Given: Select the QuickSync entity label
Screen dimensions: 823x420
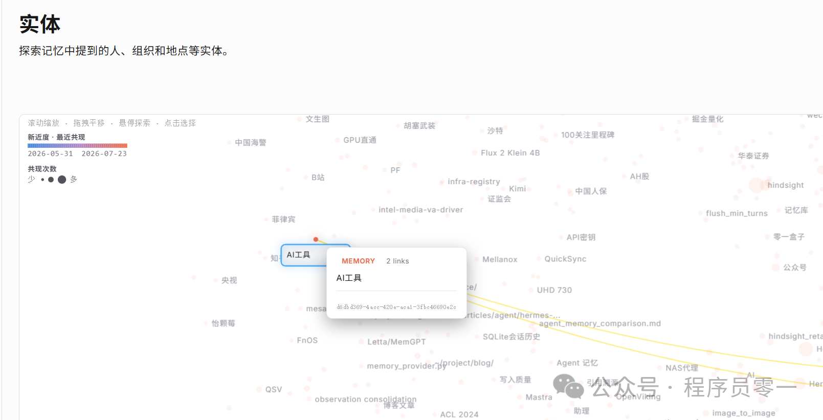Looking at the screenshot, I should point(565,259).
